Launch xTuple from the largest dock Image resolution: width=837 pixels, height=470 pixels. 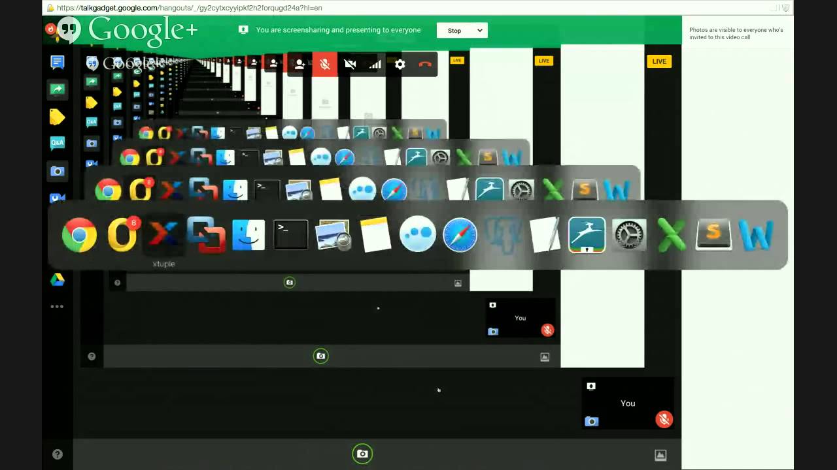pos(163,234)
